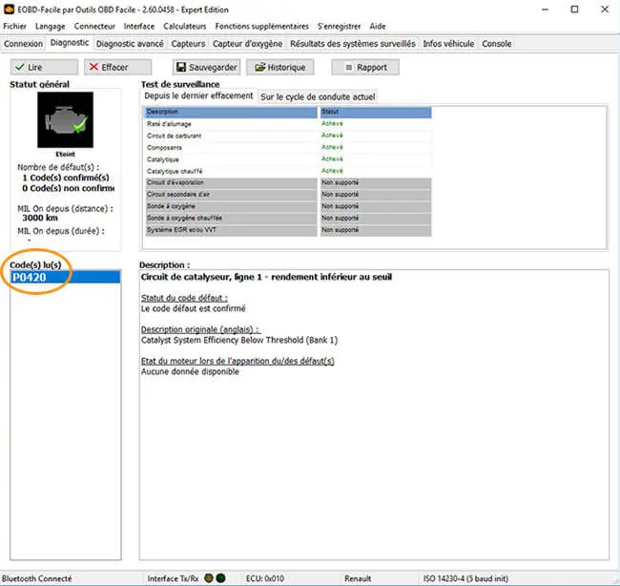The image size is (620, 586).
Task: Click the Description column header
Action: 231,113
